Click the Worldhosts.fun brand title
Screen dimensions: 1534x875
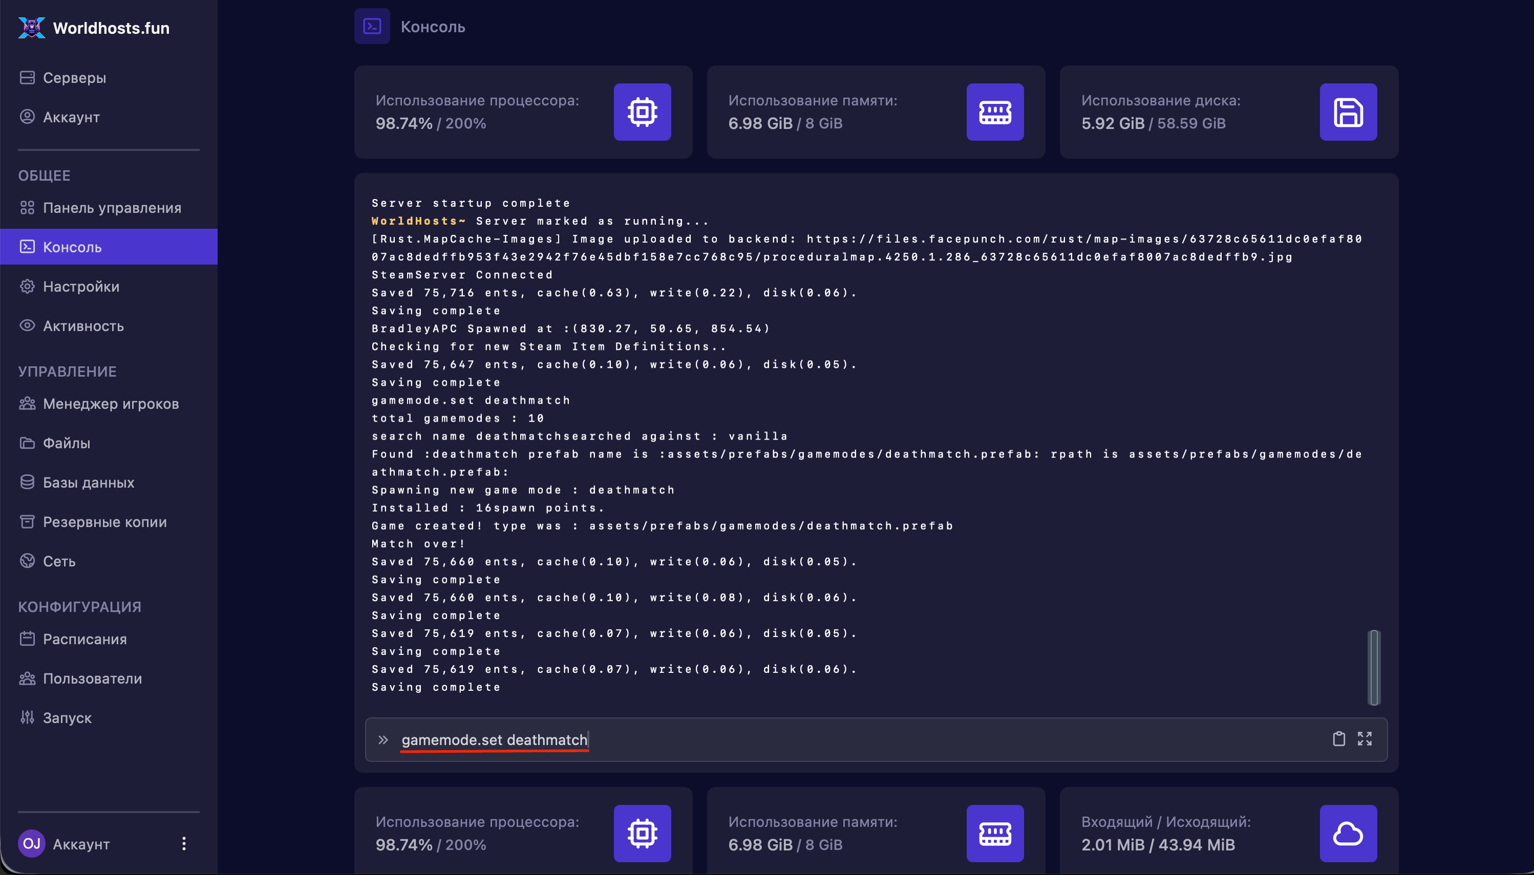point(111,28)
